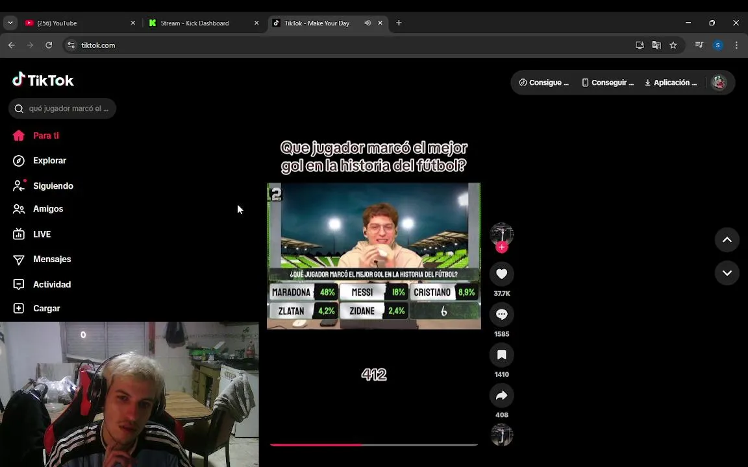Click the translate page icon
Image resolution: width=748 pixels, height=467 pixels.
click(x=656, y=45)
